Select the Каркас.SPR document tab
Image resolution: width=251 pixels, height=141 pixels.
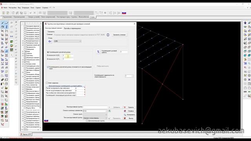(x=26, y=134)
